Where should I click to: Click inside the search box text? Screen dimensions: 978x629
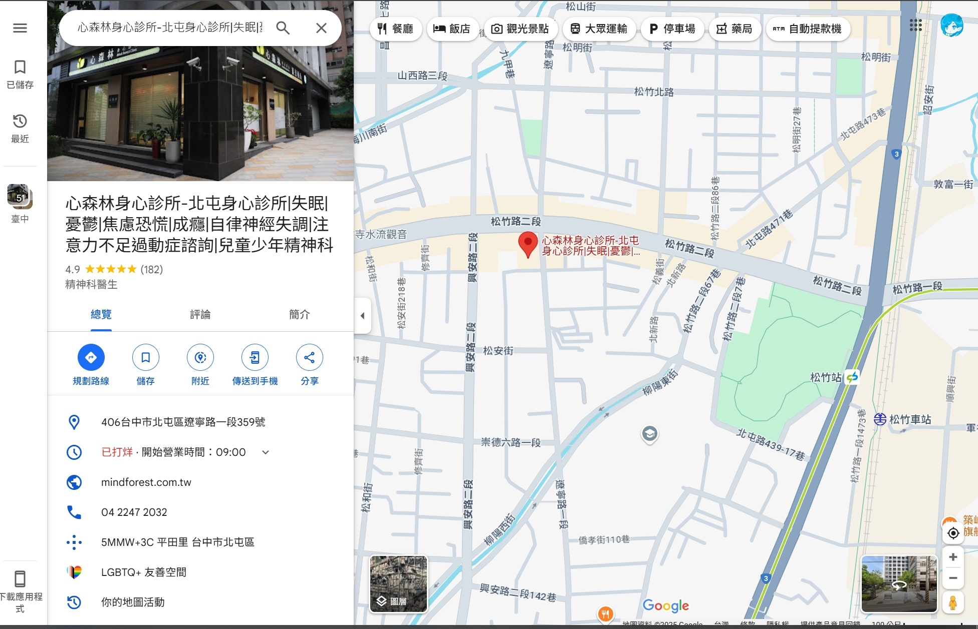click(170, 28)
